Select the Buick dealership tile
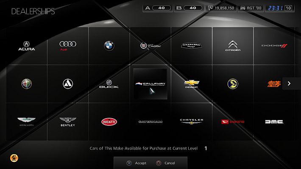The width and height of the screenshot is (301, 169). pyautogui.click(x=109, y=84)
